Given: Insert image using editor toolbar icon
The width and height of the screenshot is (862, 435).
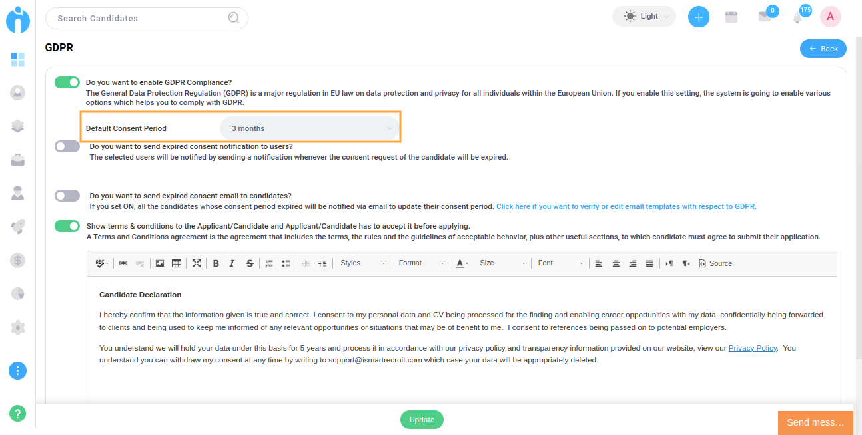Looking at the screenshot, I should click(x=160, y=263).
